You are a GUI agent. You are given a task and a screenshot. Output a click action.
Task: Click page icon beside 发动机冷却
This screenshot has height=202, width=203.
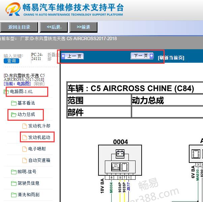[25, 126]
